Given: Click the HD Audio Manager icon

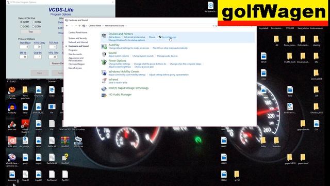Looking at the screenshot, I should tap(104, 95).
